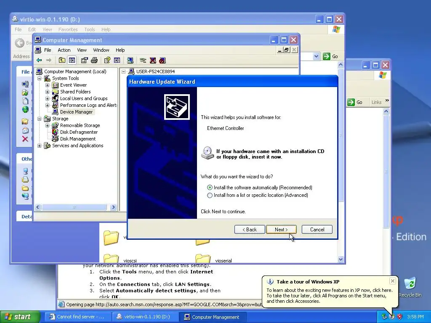The height and width of the screenshot is (323, 431).
Task: Open the address bar dropdown arrow
Action: click(316, 56)
